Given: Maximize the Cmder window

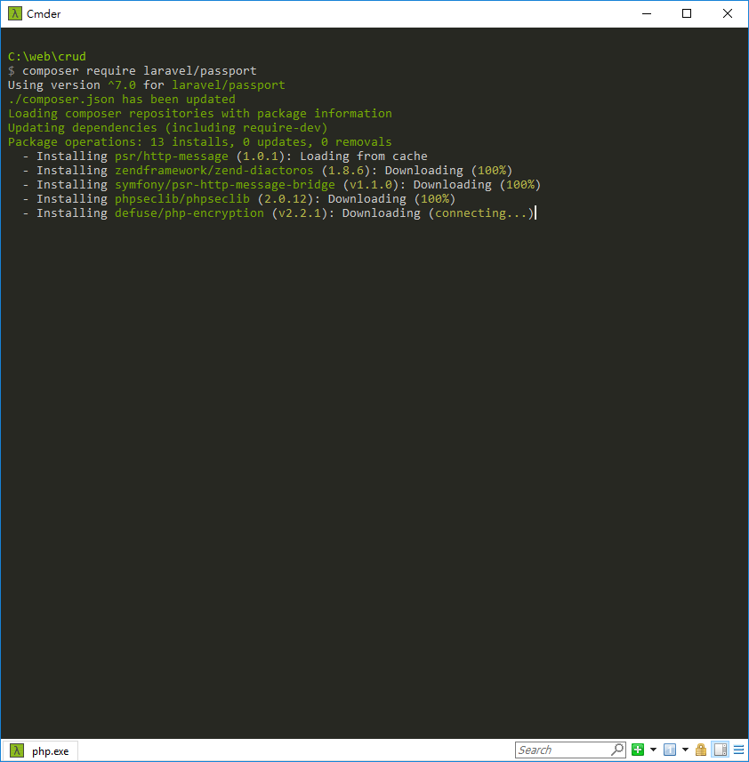Looking at the screenshot, I should (687, 13).
